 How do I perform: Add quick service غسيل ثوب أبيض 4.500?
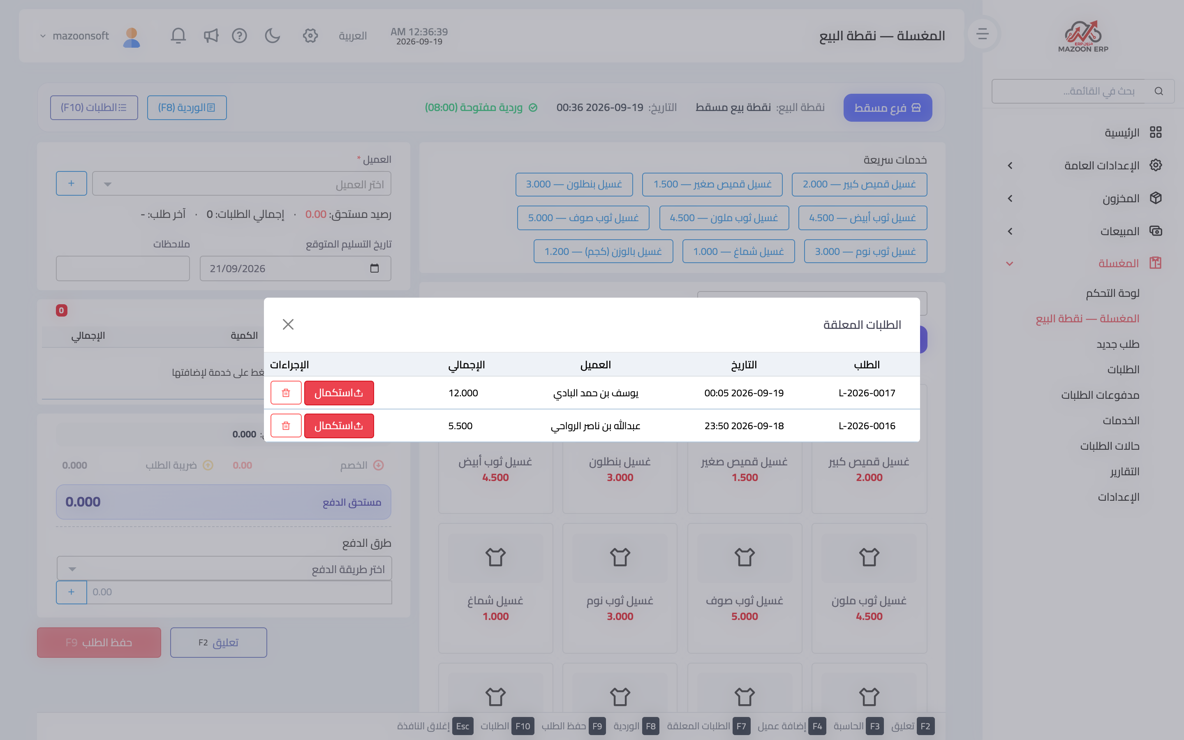(x=863, y=218)
